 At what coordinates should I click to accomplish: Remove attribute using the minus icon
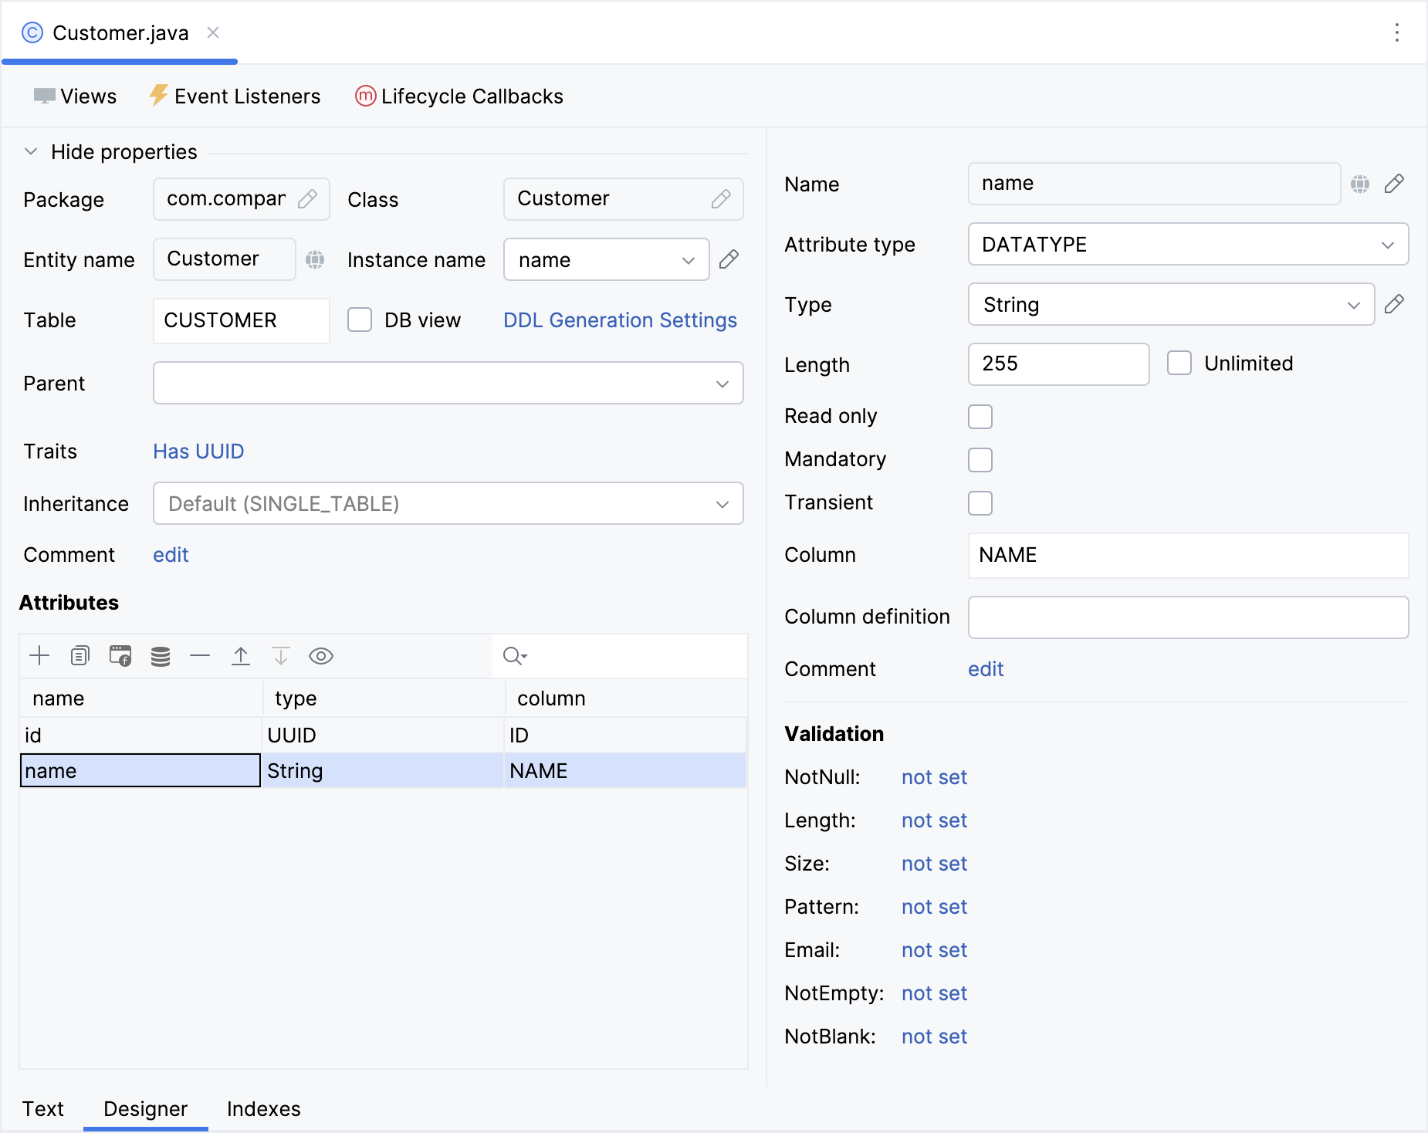200,656
